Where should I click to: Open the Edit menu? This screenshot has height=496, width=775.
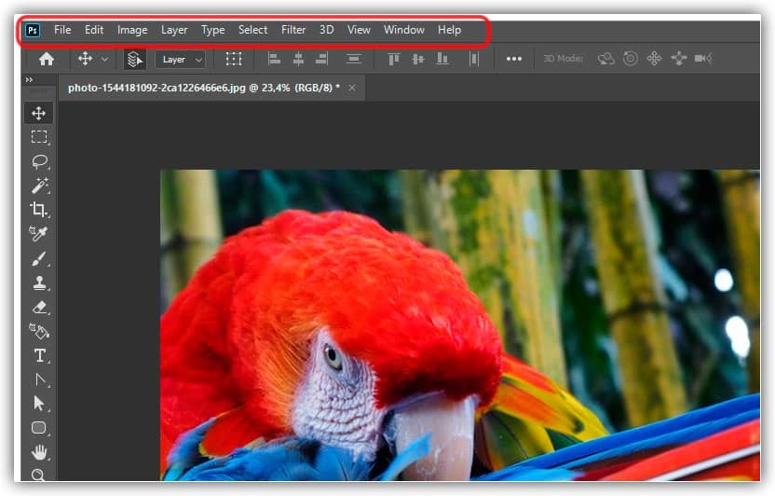point(94,30)
